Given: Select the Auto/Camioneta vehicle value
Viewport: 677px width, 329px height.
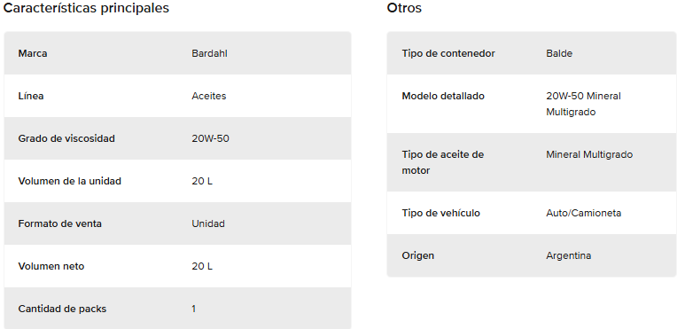Looking at the screenshot, I should click(584, 213).
